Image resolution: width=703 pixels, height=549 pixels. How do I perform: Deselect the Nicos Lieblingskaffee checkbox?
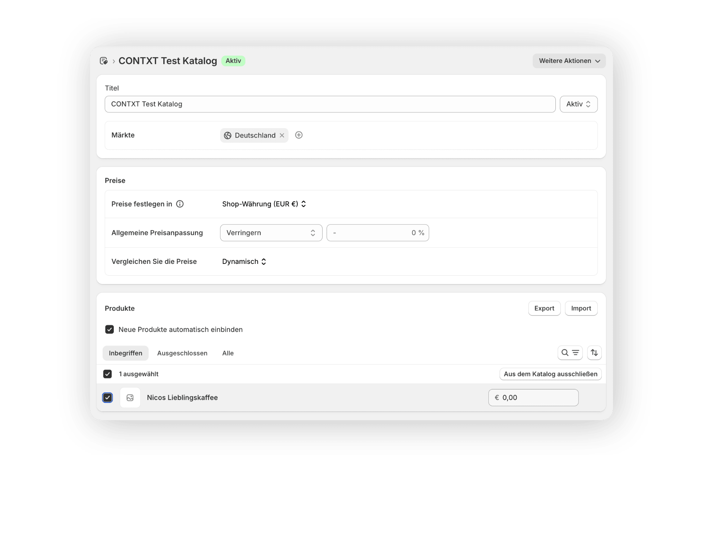pyautogui.click(x=107, y=397)
